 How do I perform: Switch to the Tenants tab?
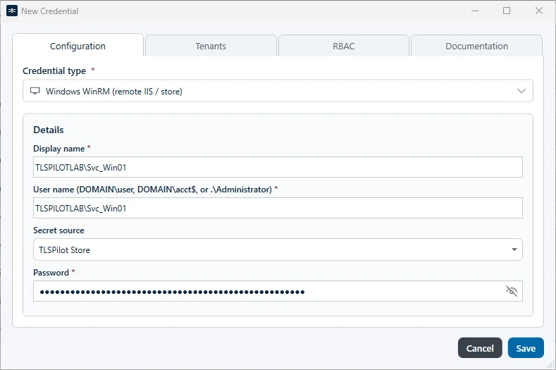[x=211, y=46]
